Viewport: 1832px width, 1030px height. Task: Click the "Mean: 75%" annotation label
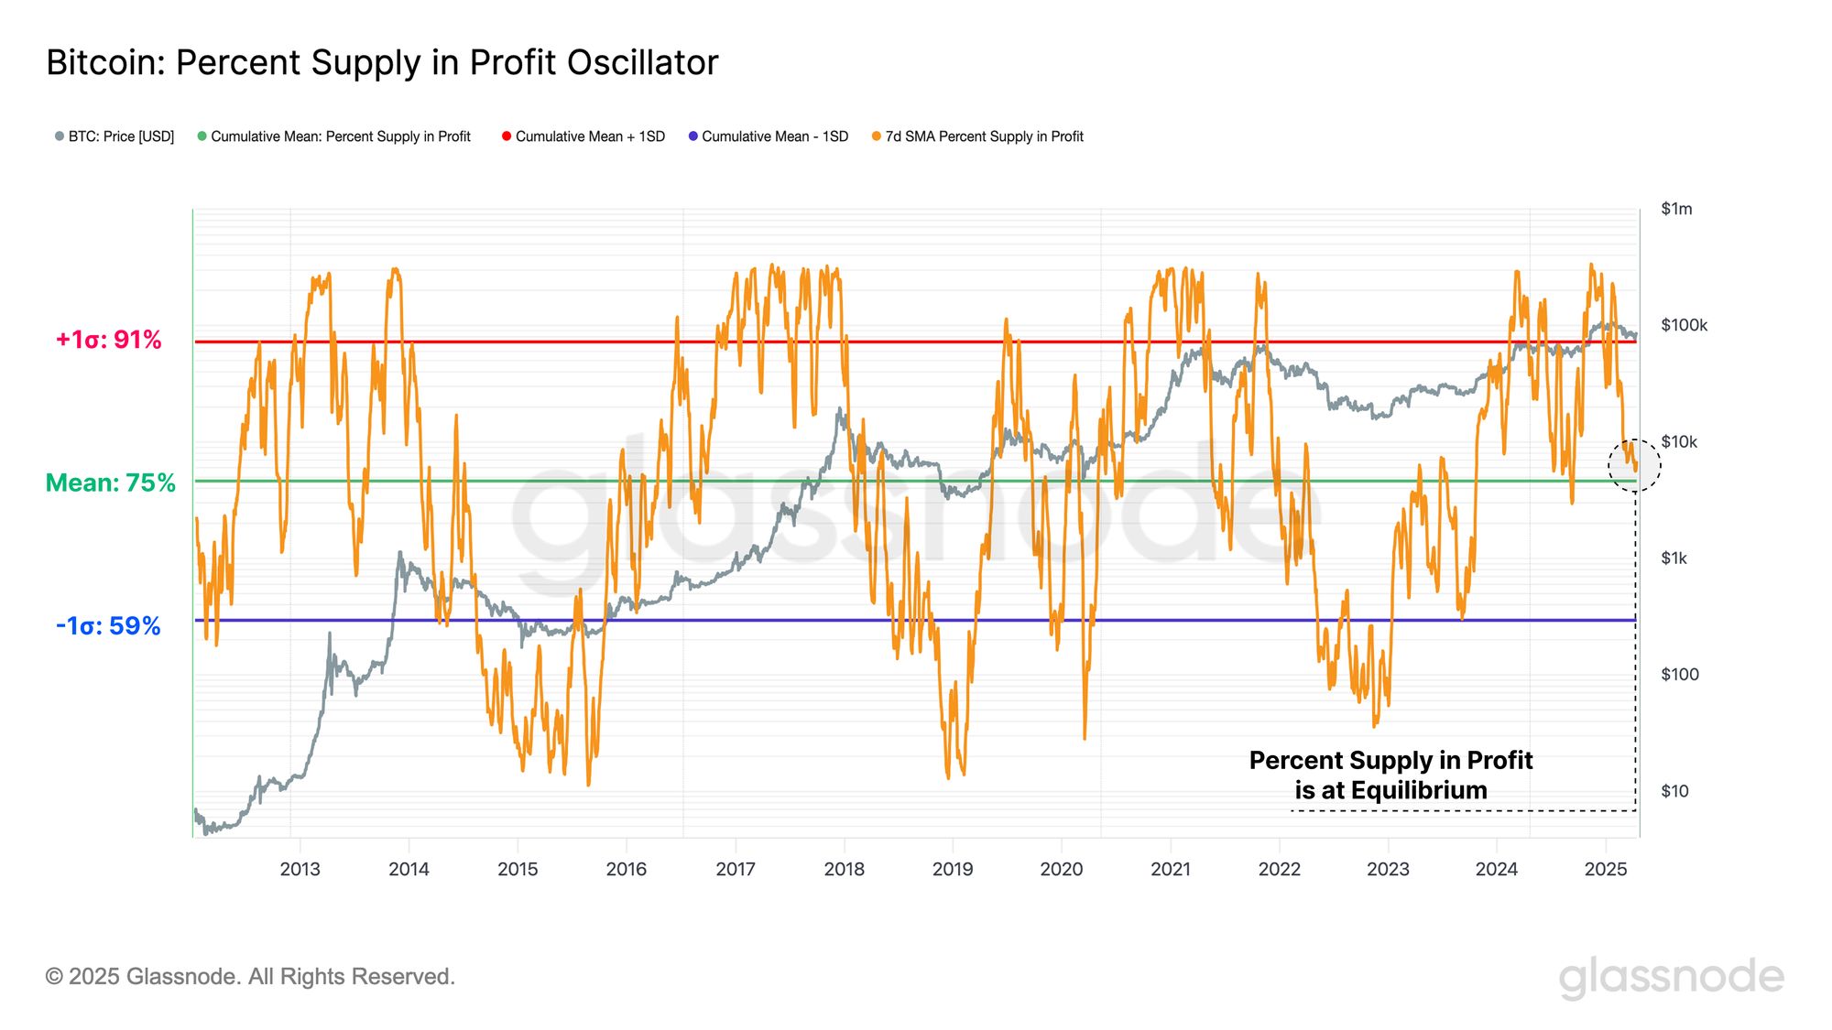tap(111, 482)
